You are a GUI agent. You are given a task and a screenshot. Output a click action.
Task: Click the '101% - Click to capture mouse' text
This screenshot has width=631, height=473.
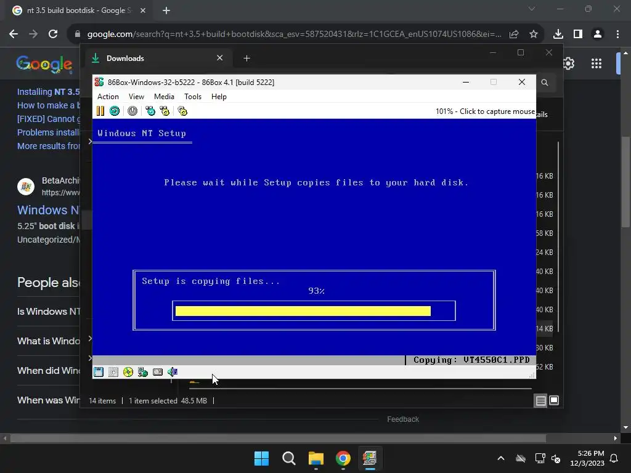click(x=485, y=111)
